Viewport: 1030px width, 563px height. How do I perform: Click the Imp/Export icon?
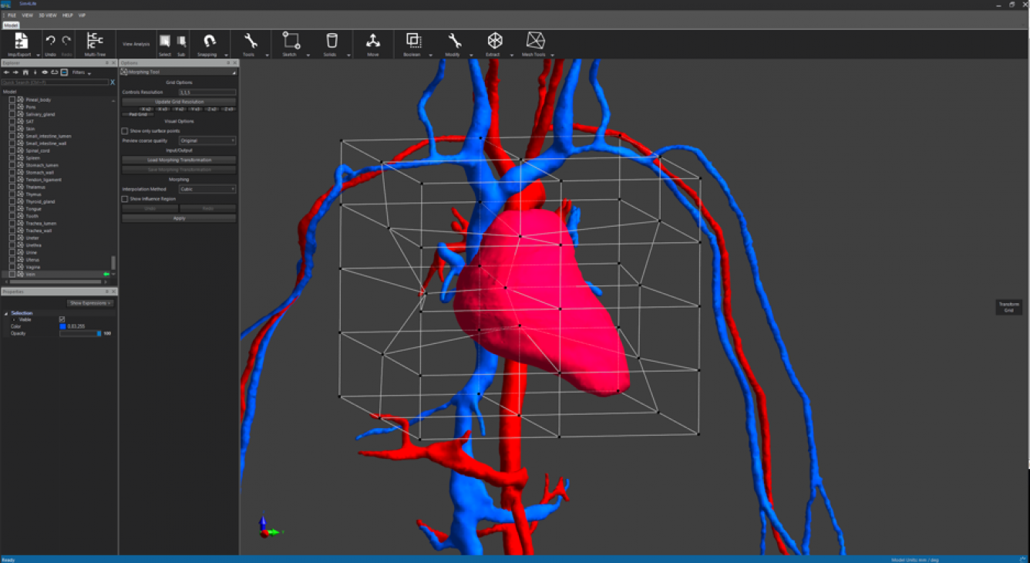tap(21, 42)
